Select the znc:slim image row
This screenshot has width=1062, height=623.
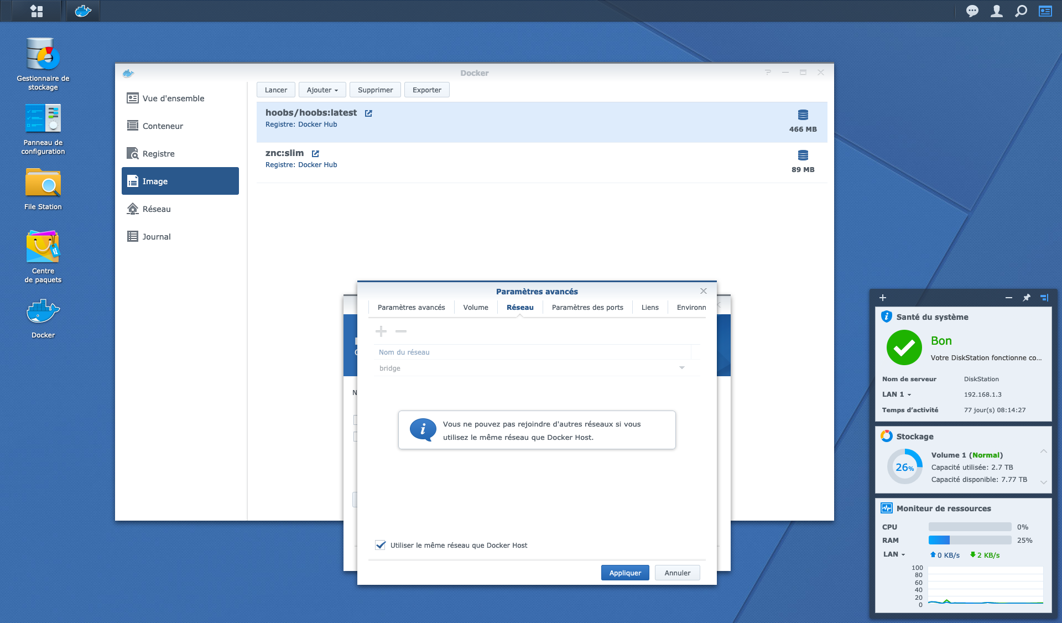point(542,163)
